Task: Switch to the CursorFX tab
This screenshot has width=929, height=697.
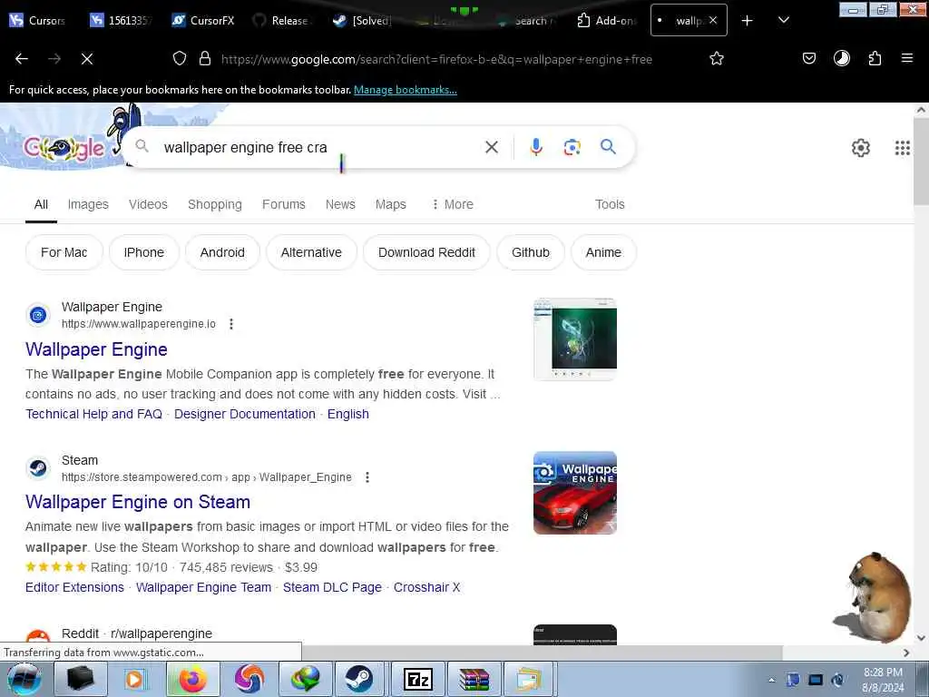Action: coord(203,21)
